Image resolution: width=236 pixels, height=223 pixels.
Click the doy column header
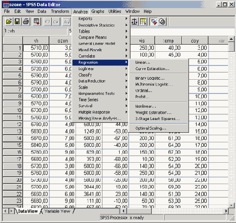195,41
